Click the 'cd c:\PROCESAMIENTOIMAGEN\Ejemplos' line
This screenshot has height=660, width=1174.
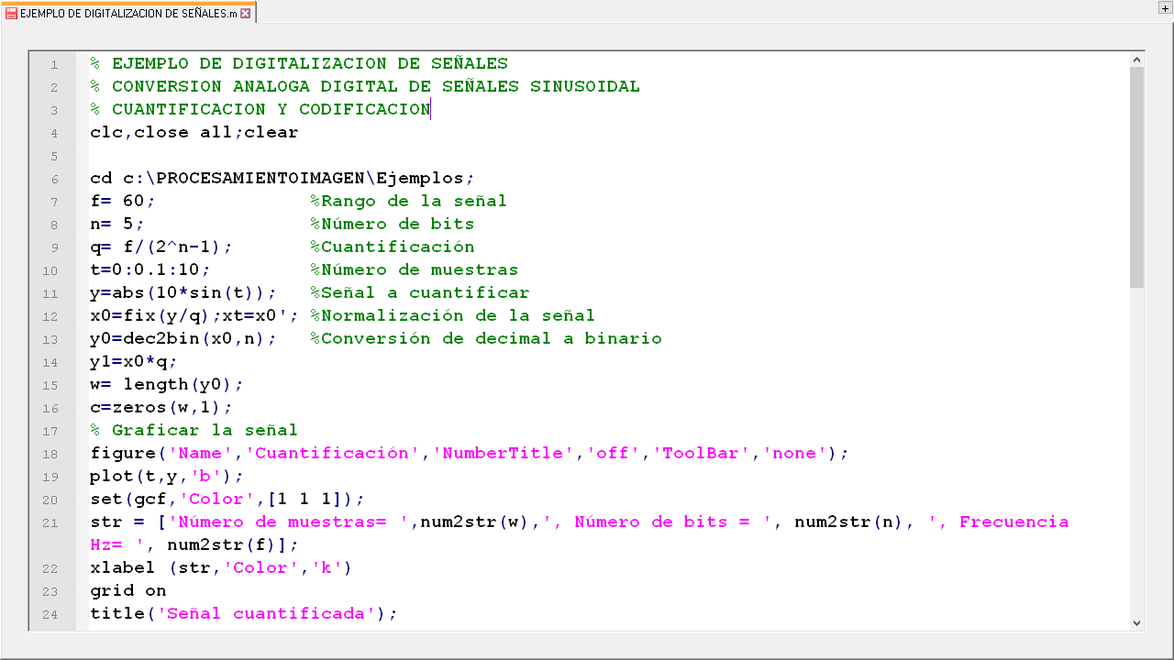282,179
